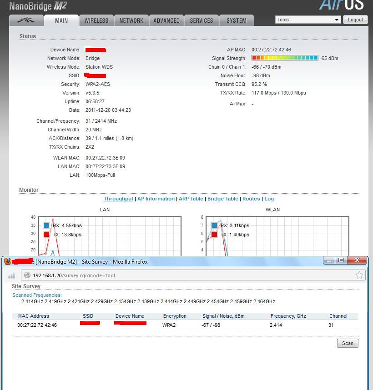Click the blue RX legend square in LAN graph
This screenshot has height=390, width=373.
(x=46, y=225)
